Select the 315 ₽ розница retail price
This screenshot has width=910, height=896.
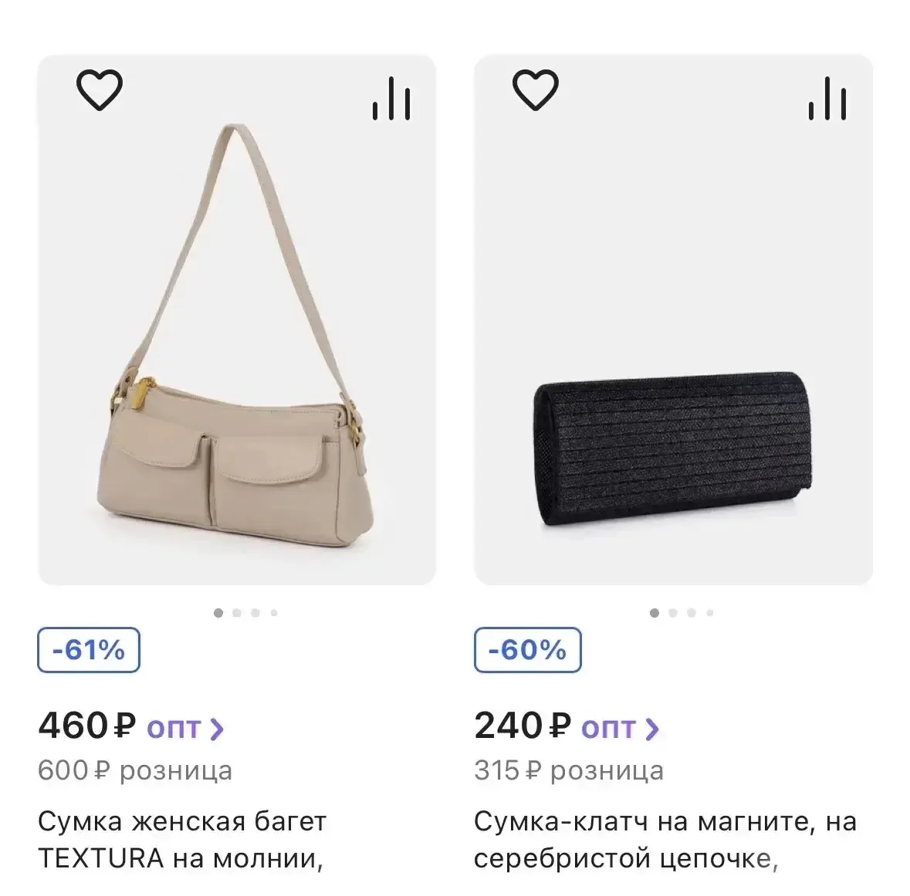569,771
